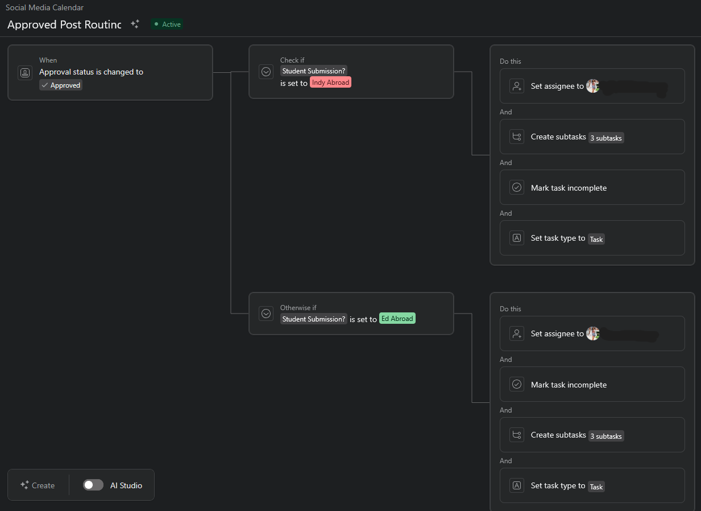This screenshot has height=511, width=701.
Task: Open the Task type selector in the bottom card
Action: [596, 487]
